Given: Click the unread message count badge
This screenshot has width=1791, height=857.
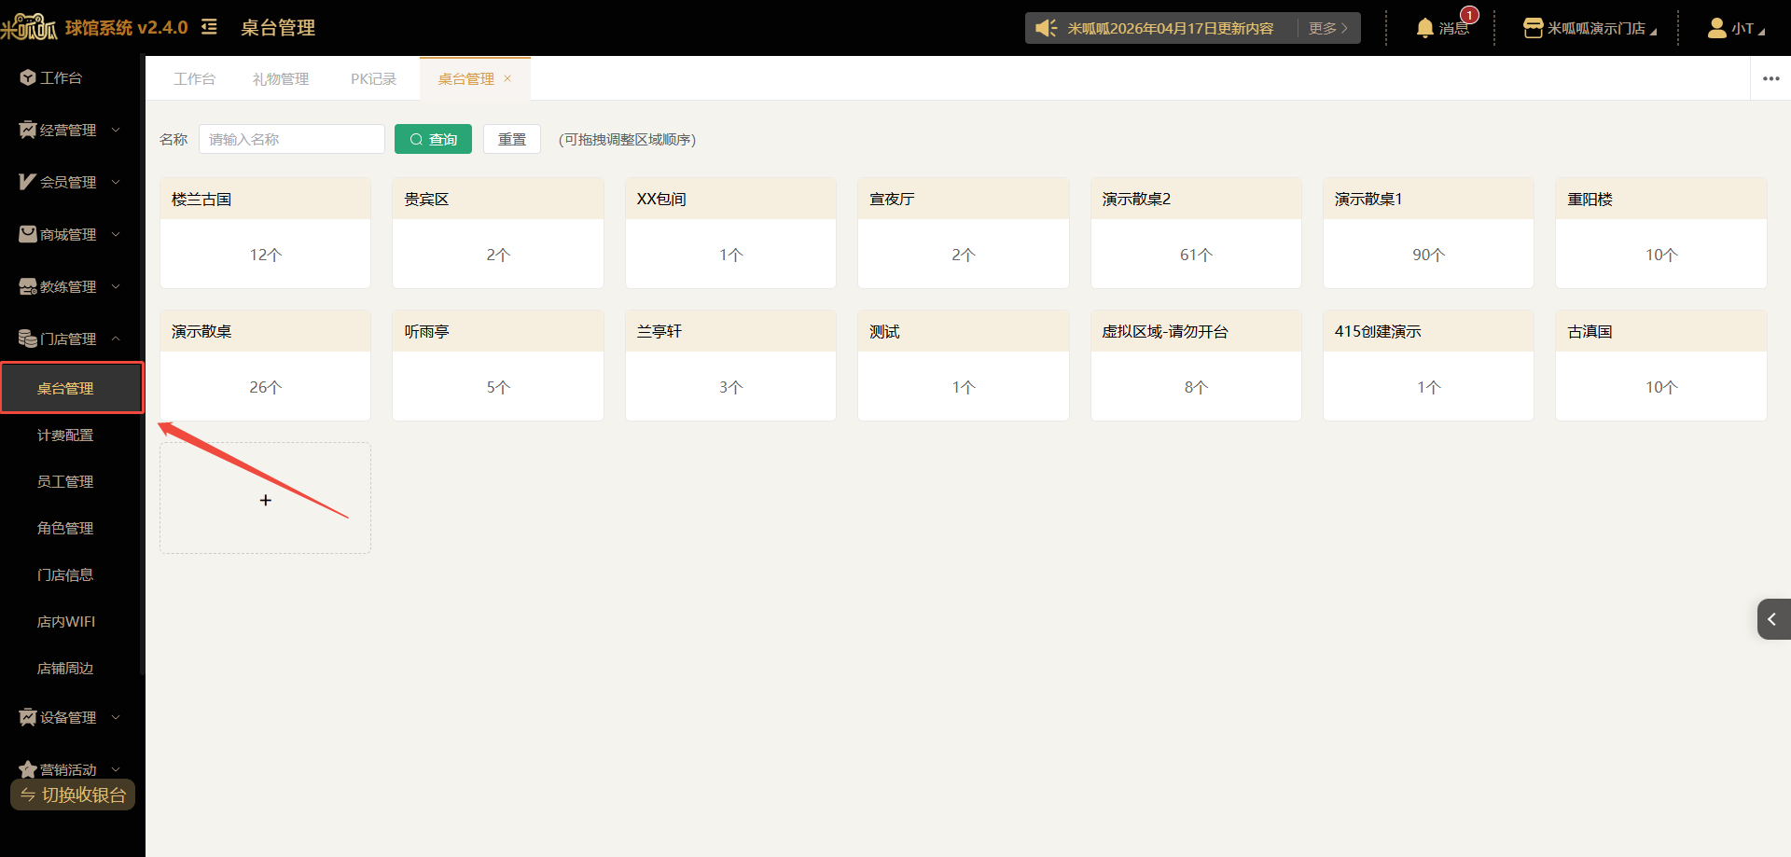Looking at the screenshot, I should [1470, 15].
